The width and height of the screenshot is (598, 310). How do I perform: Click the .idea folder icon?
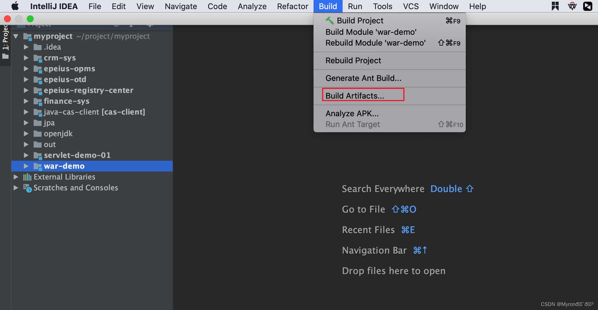click(x=38, y=47)
